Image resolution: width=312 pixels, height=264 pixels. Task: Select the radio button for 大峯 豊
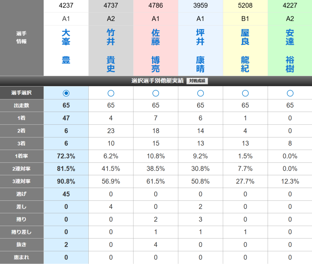[x=66, y=93]
